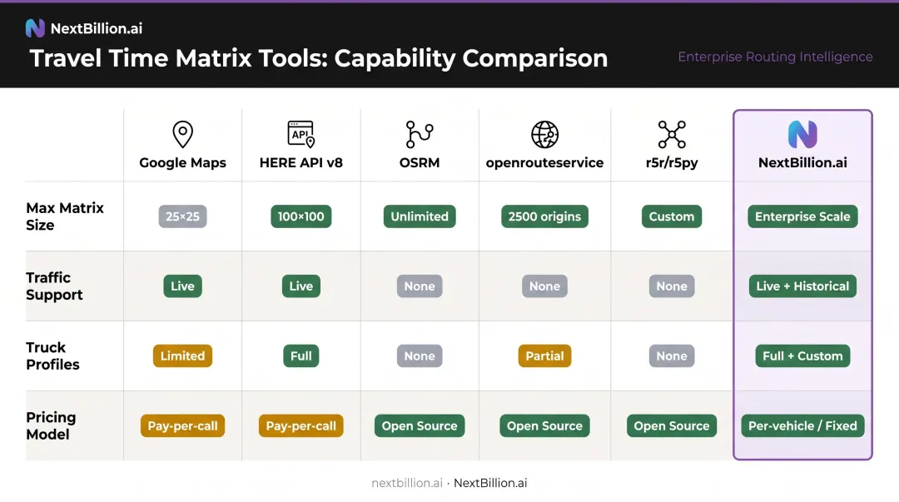899x502 pixels.
Task: Click Google Maps Live traffic badge
Action: coord(182,286)
